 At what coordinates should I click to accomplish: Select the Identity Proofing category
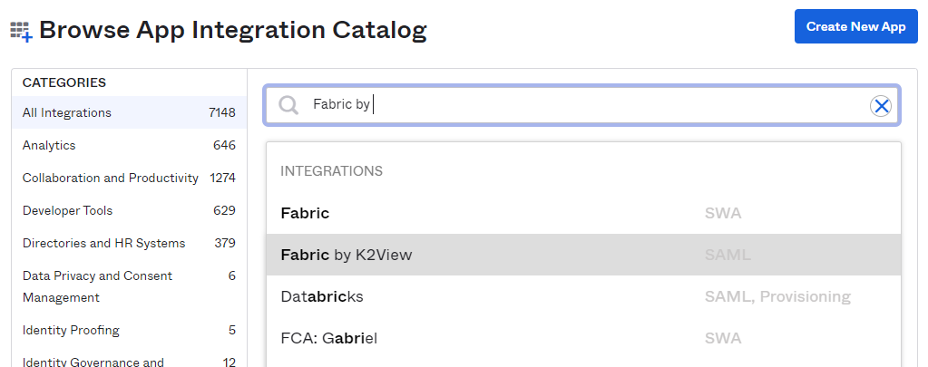click(x=71, y=331)
